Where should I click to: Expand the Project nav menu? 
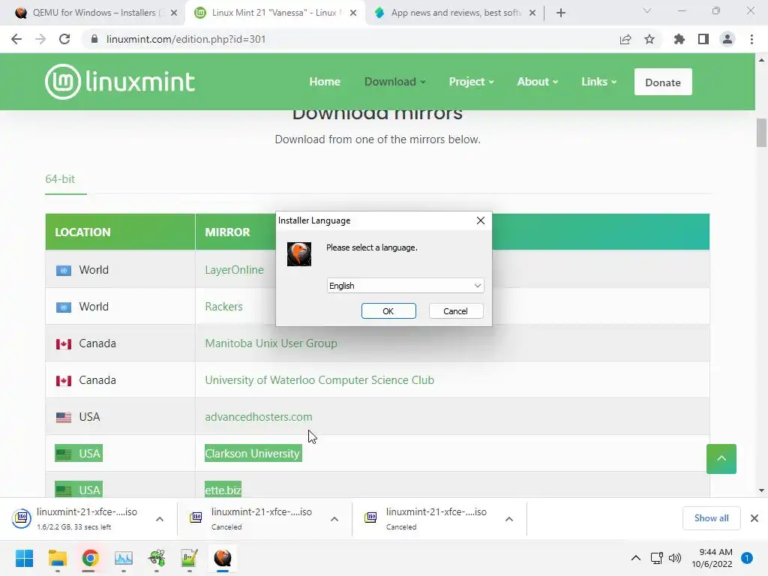[471, 82]
